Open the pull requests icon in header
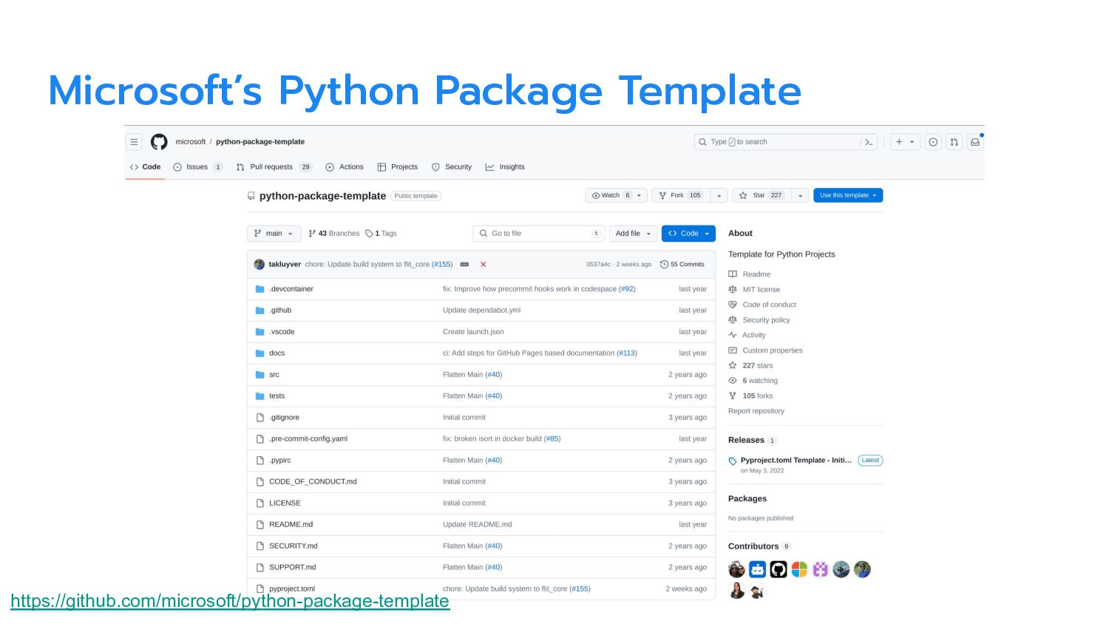The height and width of the screenshot is (624, 1109). coord(954,142)
